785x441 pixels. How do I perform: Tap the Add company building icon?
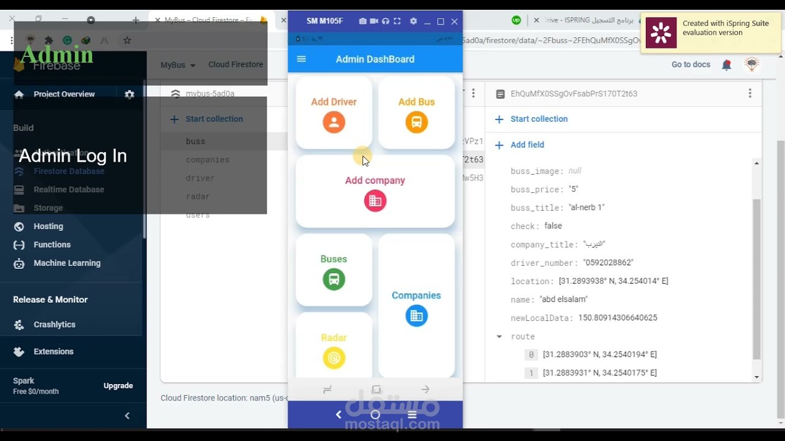point(375,201)
